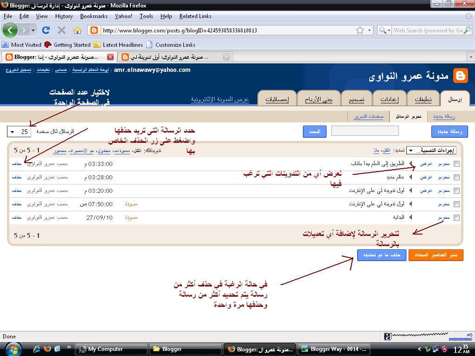Click the عرض المدونة الإلكترونية view blog link

pyautogui.click(x=220, y=99)
